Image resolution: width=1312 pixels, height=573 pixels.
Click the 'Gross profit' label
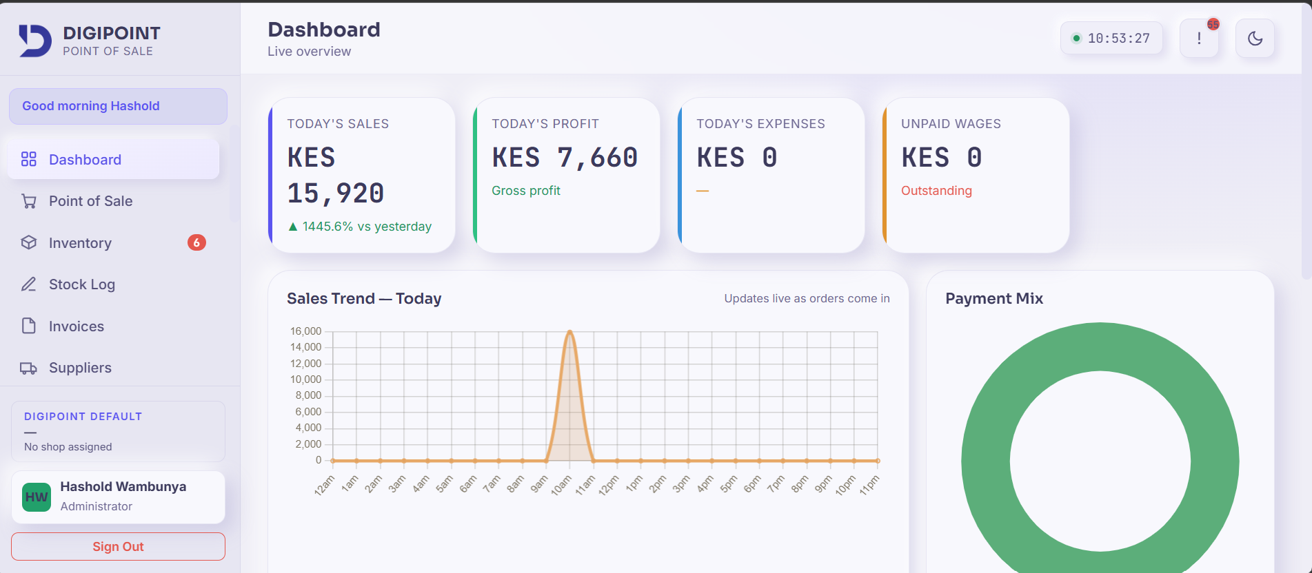tap(526, 191)
